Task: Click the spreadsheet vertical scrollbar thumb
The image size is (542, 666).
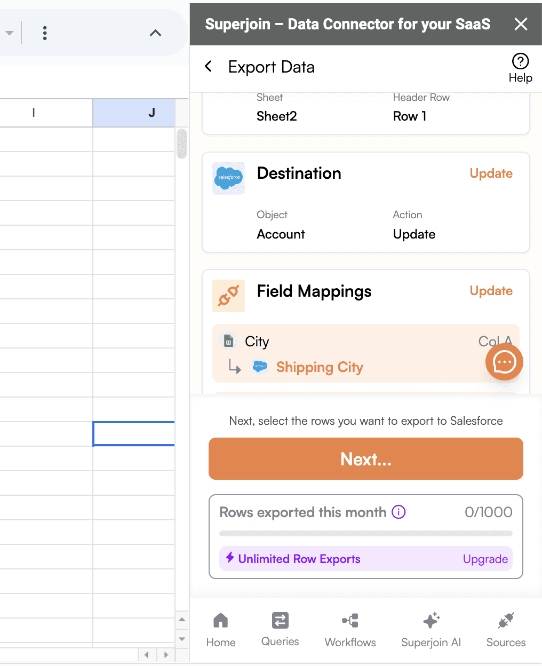Action: [182, 144]
